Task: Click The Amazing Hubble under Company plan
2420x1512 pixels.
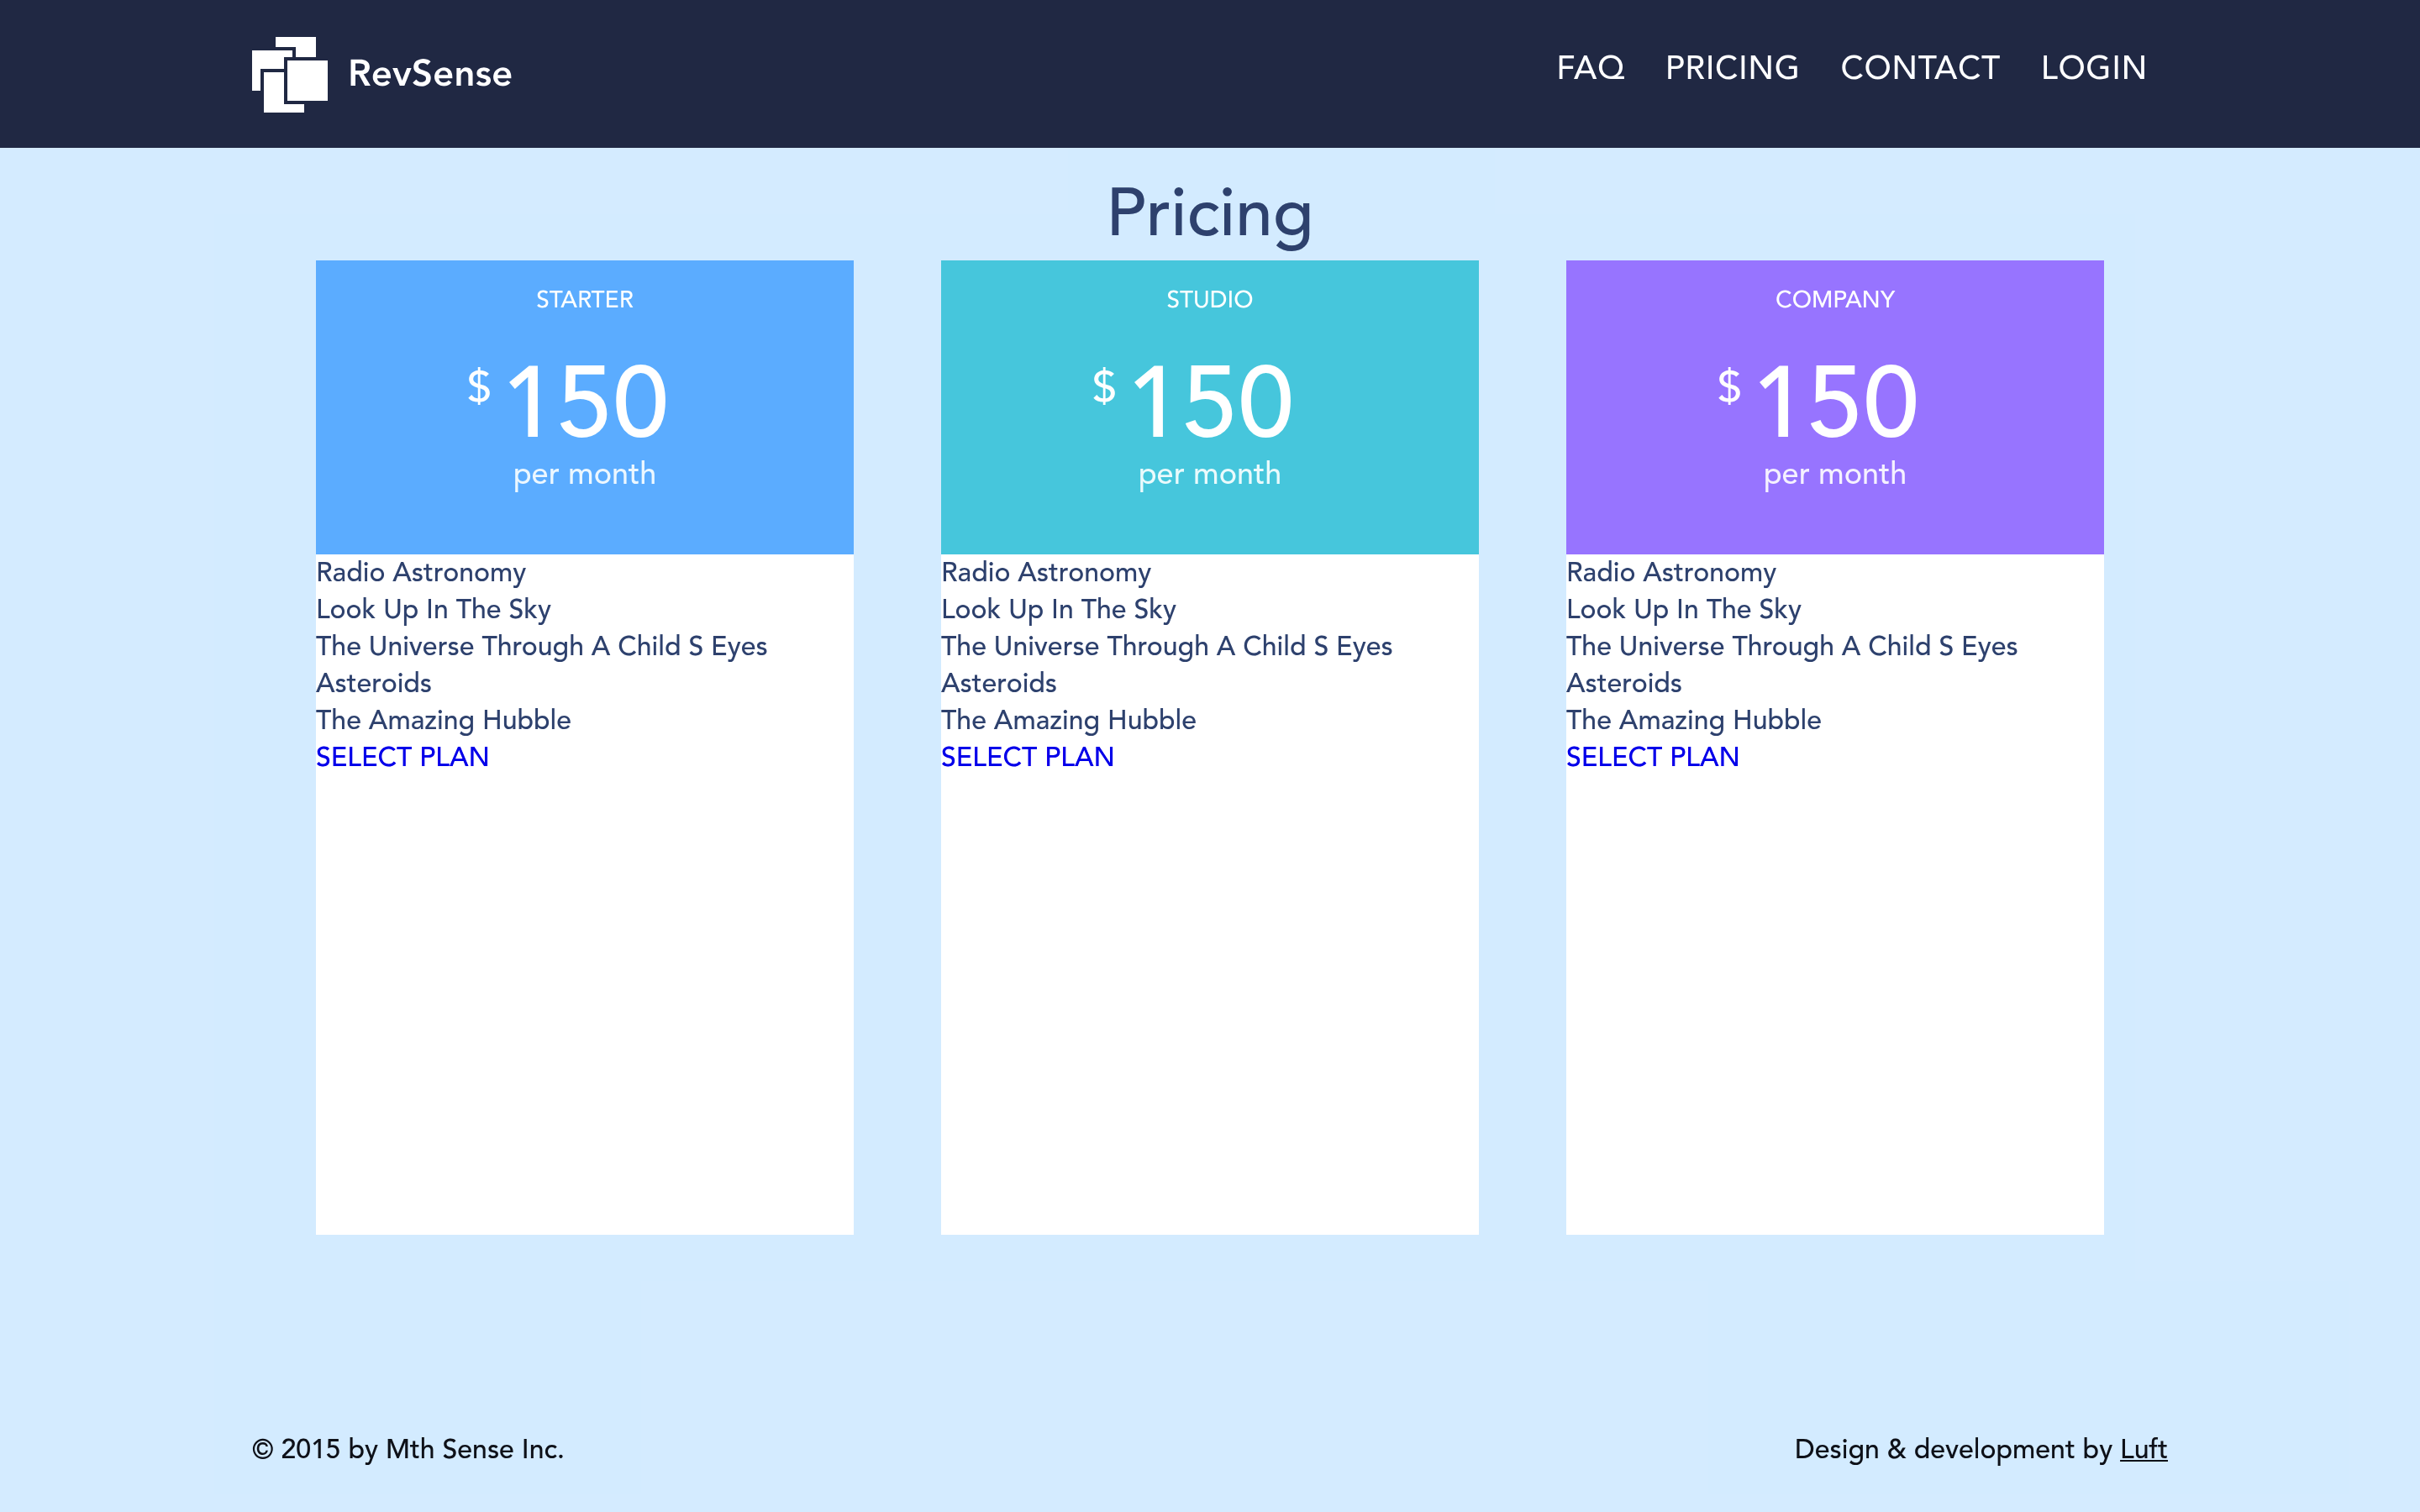Action: [x=1693, y=720]
